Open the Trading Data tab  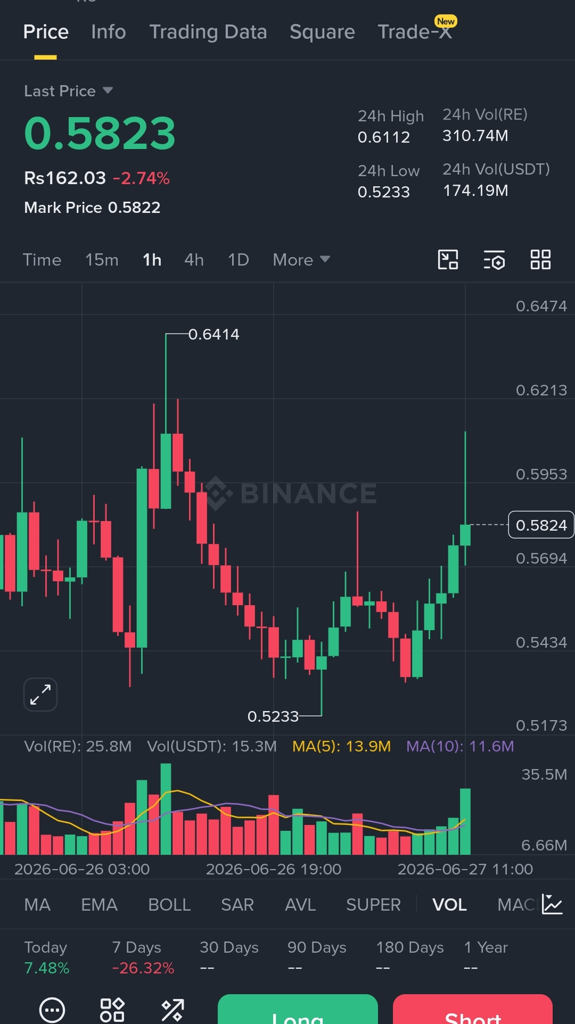coord(208,32)
